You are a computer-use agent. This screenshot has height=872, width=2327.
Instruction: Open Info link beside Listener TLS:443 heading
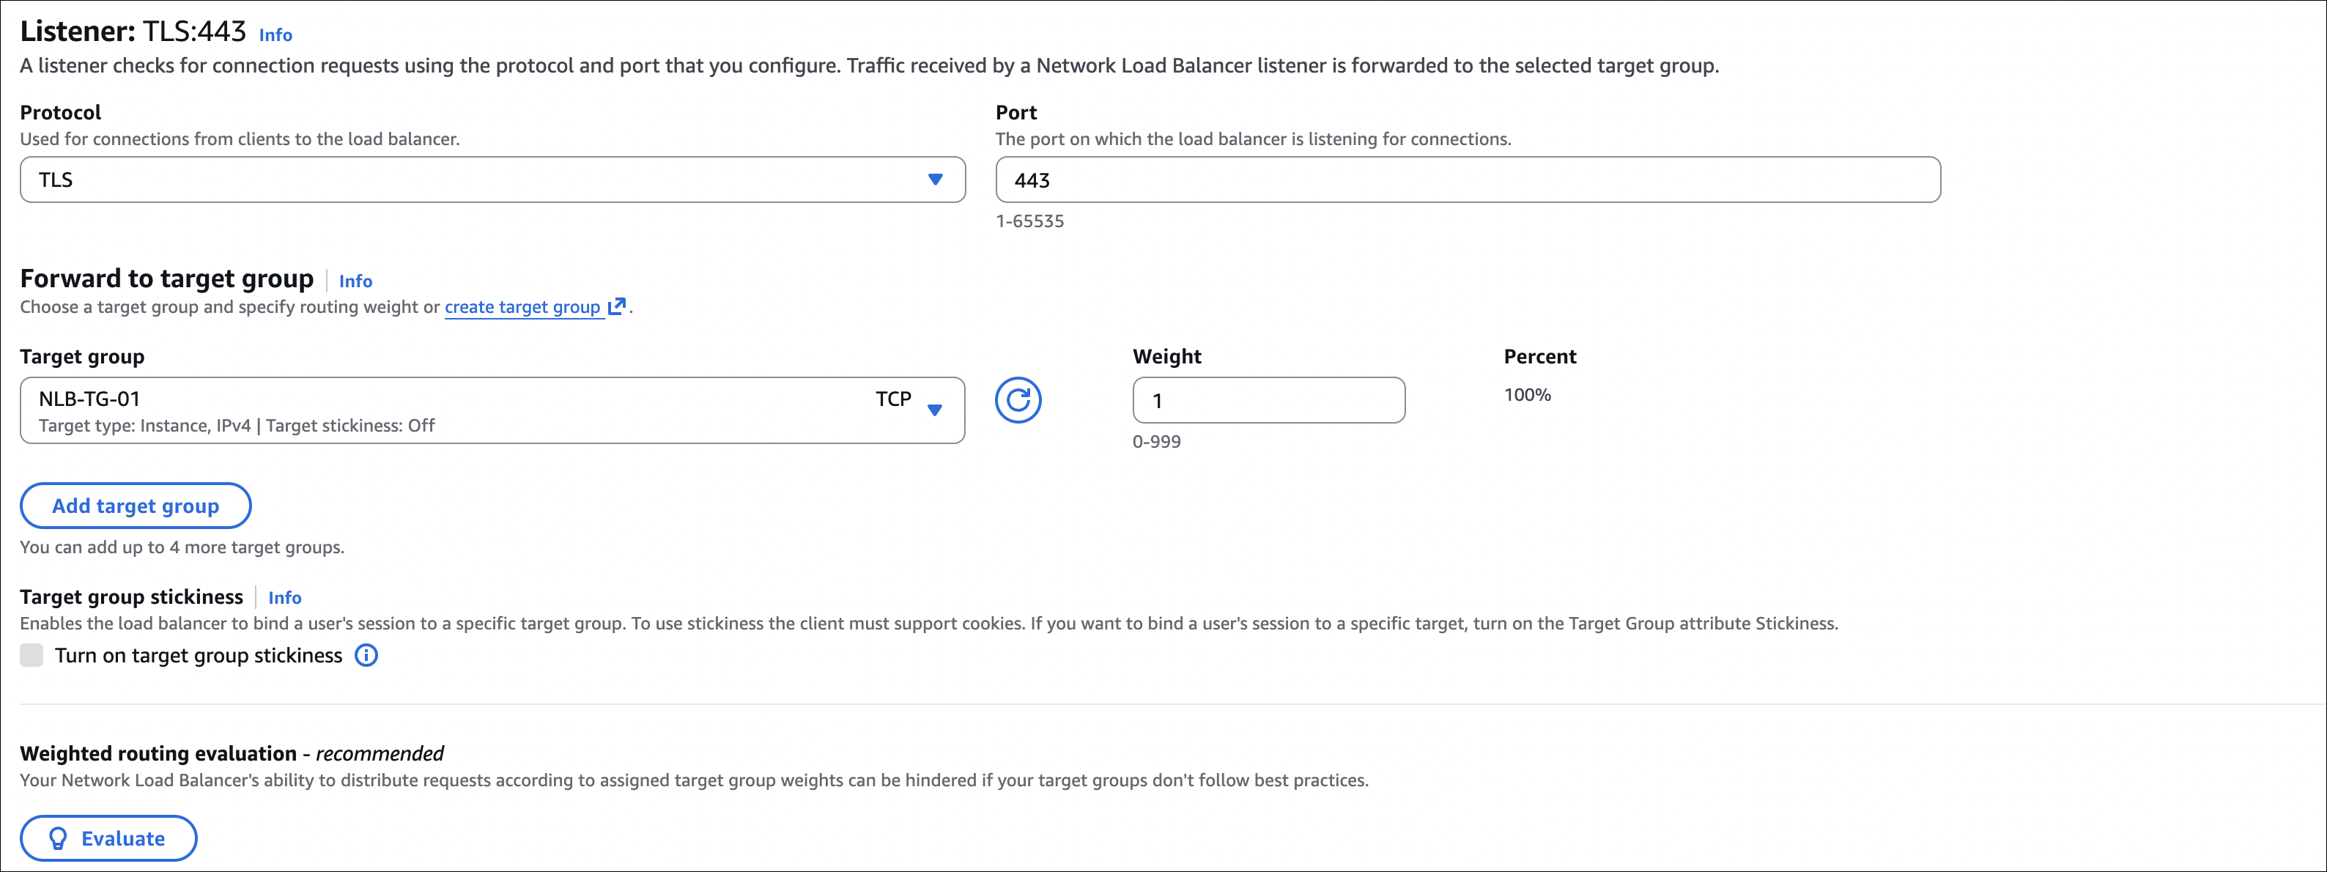click(x=275, y=35)
